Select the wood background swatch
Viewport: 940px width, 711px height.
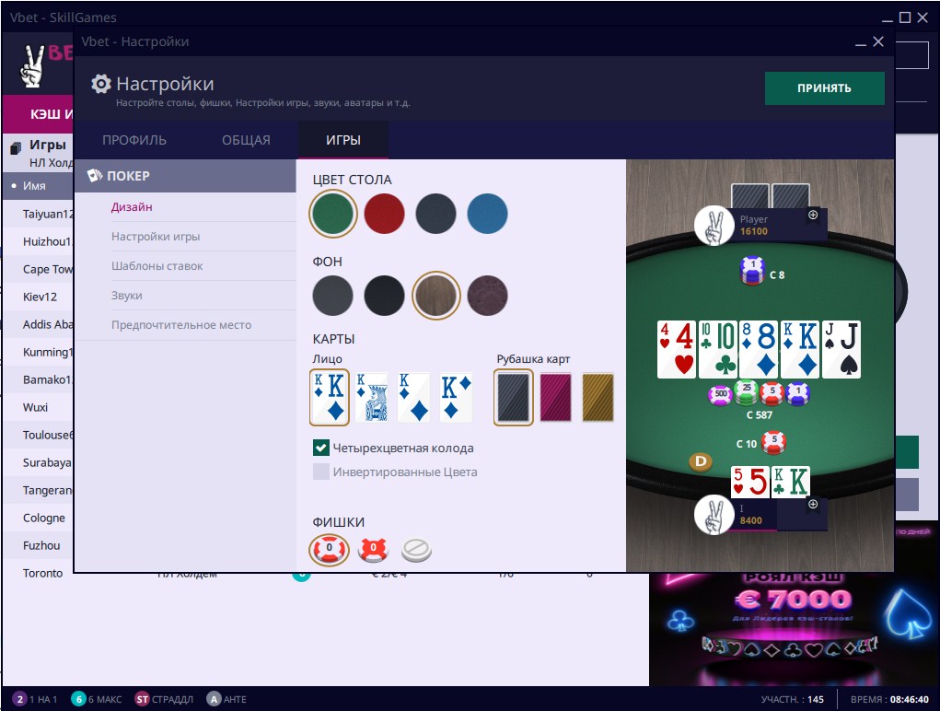[x=435, y=296]
